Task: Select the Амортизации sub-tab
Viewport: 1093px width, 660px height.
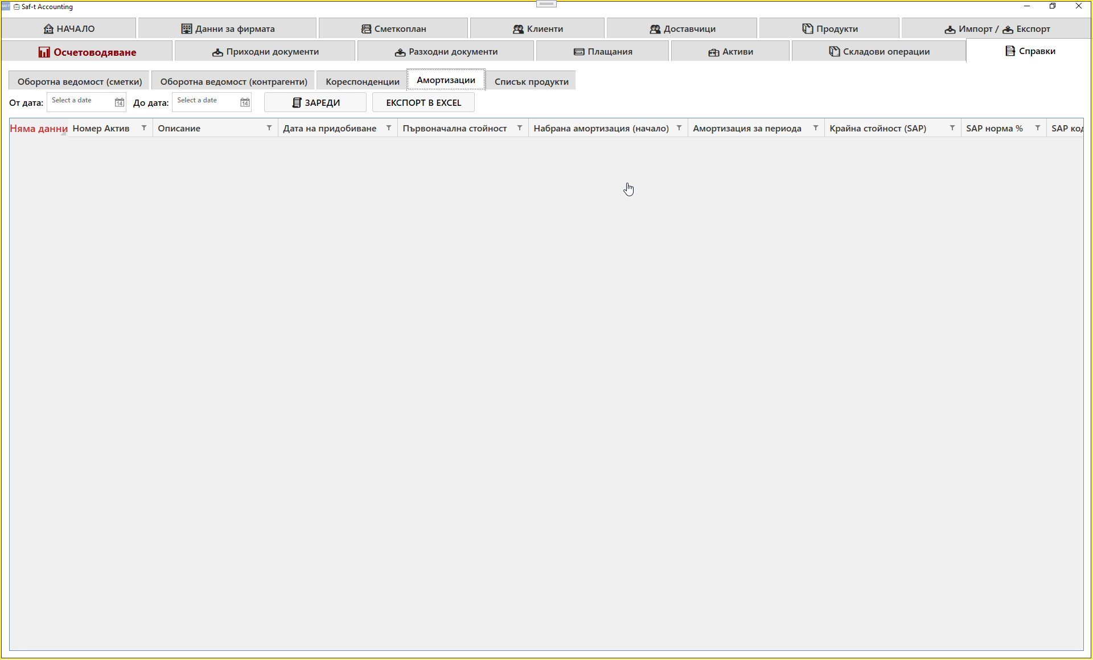Action: [446, 80]
